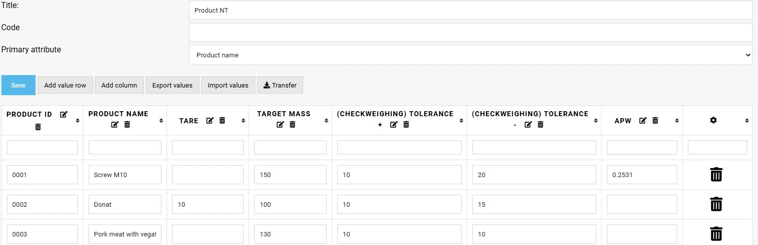Screen dimensions: 758x245
Task: Delete the TOLERANCE - column
Action: click(x=540, y=124)
